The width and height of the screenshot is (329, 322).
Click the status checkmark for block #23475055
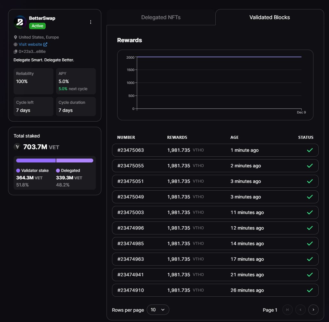pyautogui.click(x=310, y=166)
